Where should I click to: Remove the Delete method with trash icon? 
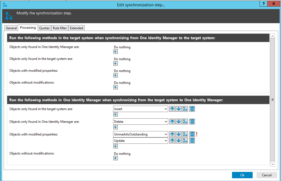(192, 122)
